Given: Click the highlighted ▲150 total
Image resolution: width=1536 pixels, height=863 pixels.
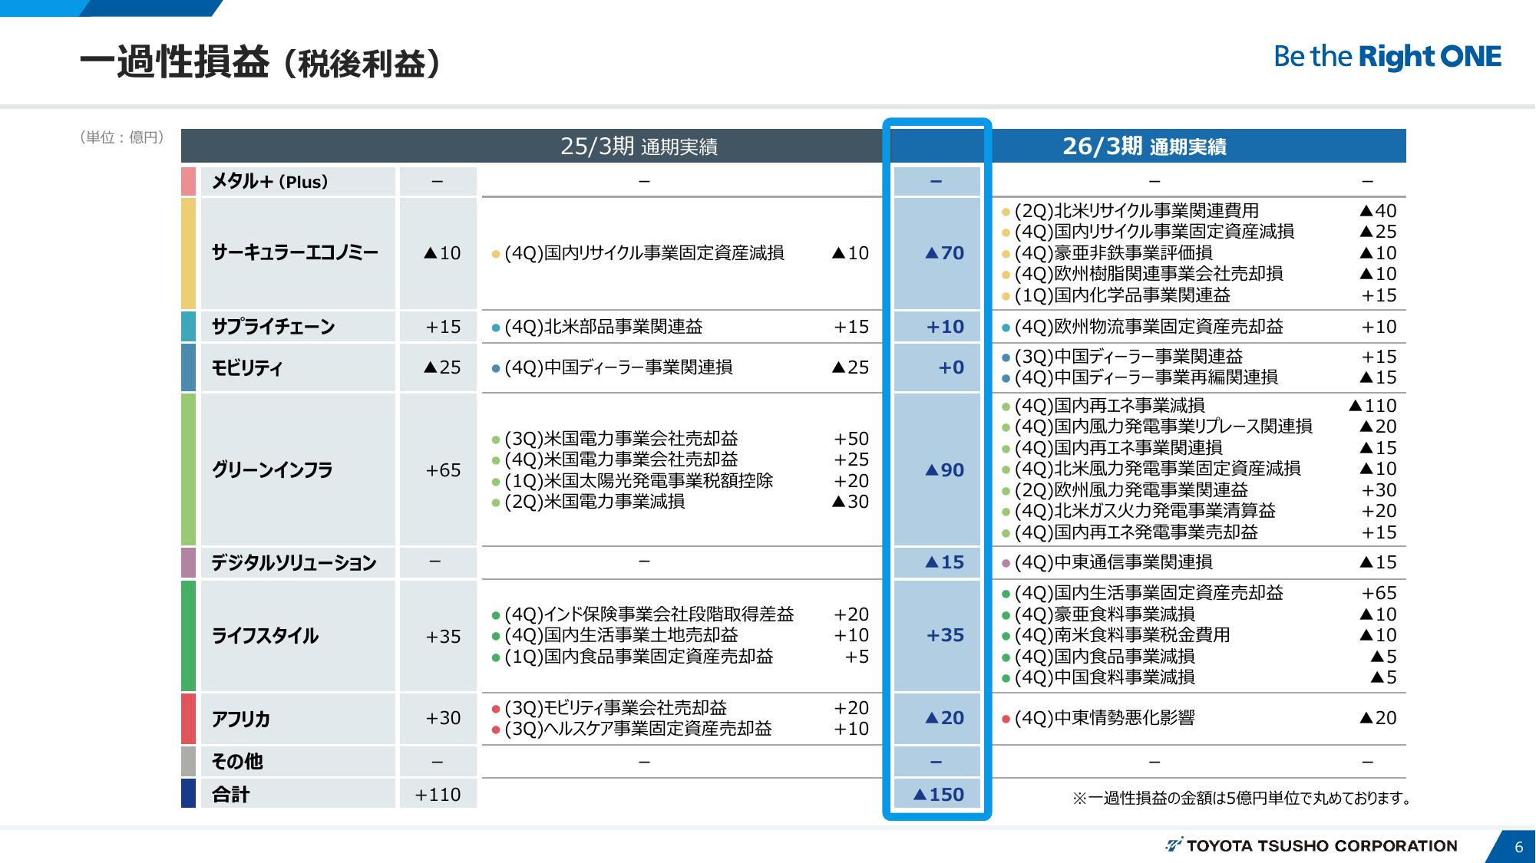Looking at the screenshot, I should tap(938, 795).
